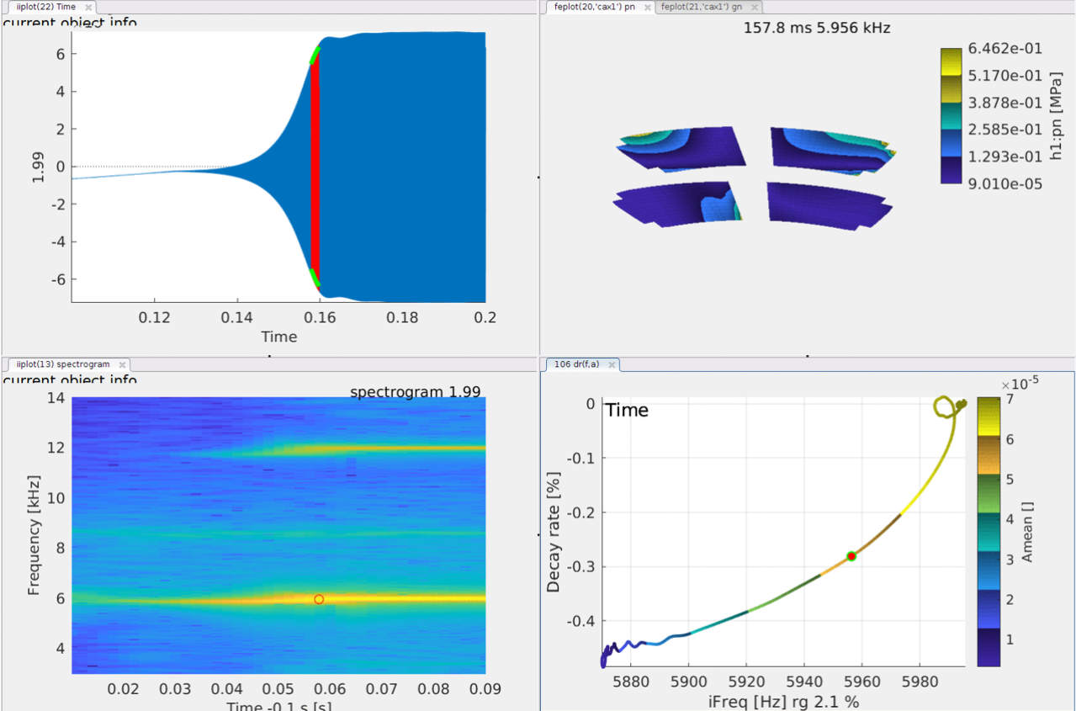Screen dimensions: 1076x711
Task: Click the upper green marker on time signal
Action: [315, 55]
